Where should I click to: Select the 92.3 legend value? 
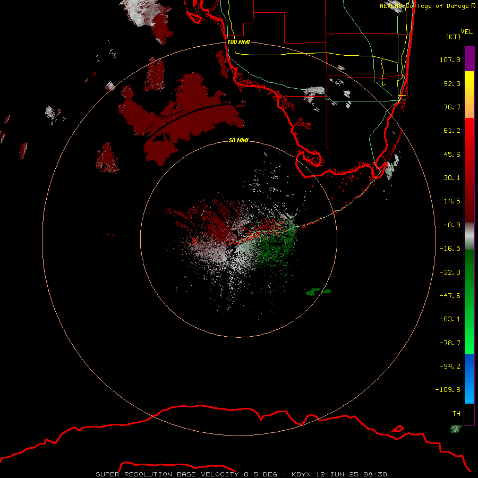pyautogui.click(x=452, y=83)
